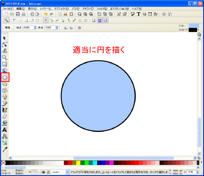Viewport: 204px width, 176px height.
Task: Click the no-color X swatch
Action: coord(3,163)
